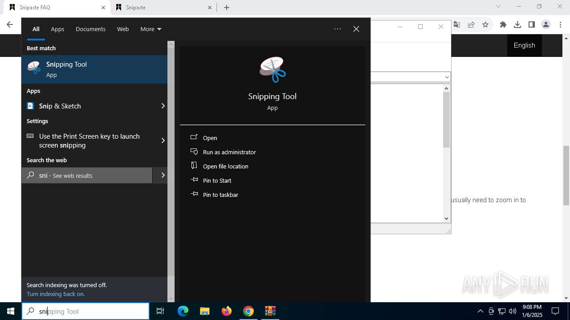Open the notification center icon
This screenshot has width=570, height=320.
[555, 311]
